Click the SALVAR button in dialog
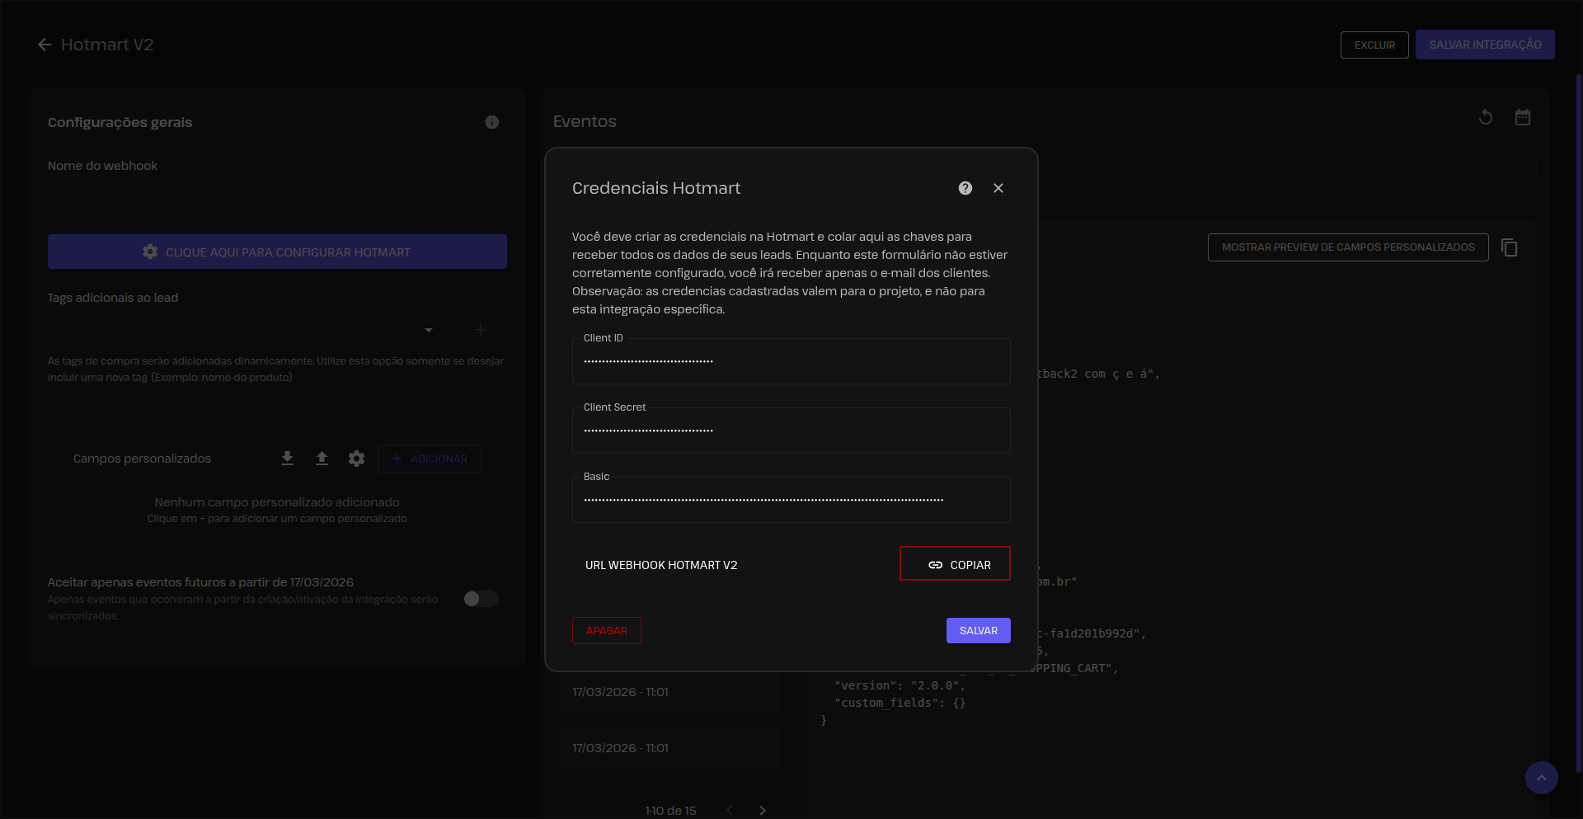The height and width of the screenshot is (819, 1583). click(x=978, y=631)
